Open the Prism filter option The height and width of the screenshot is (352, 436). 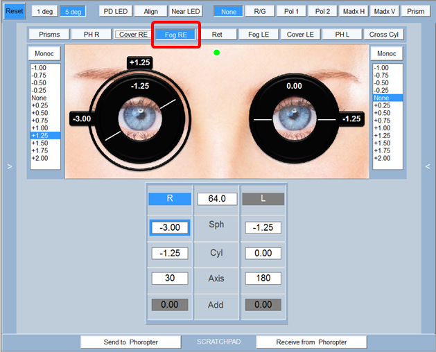[x=415, y=12]
